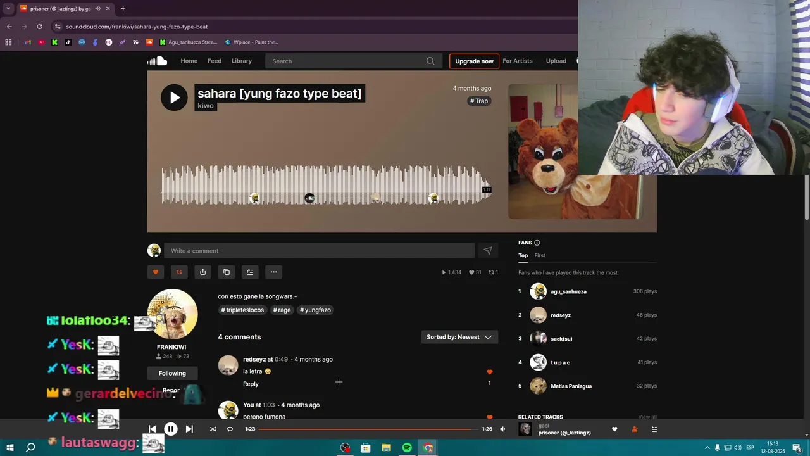Open the Sorted by: Newest dropdown
This screenshot has height=456, width=810.
(460, 337)
